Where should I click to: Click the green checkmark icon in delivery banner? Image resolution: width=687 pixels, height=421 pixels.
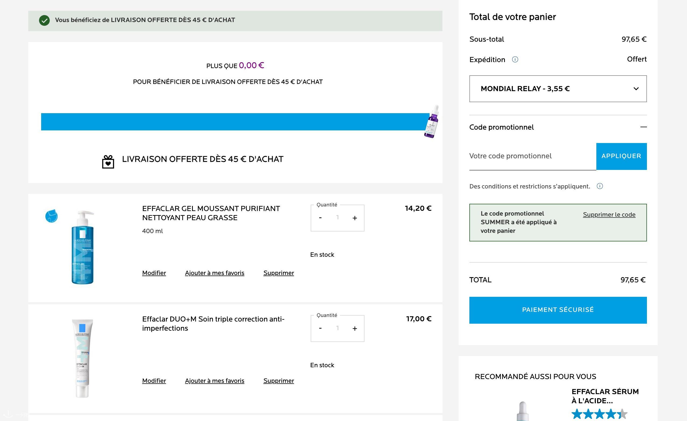tap(44, 20)
